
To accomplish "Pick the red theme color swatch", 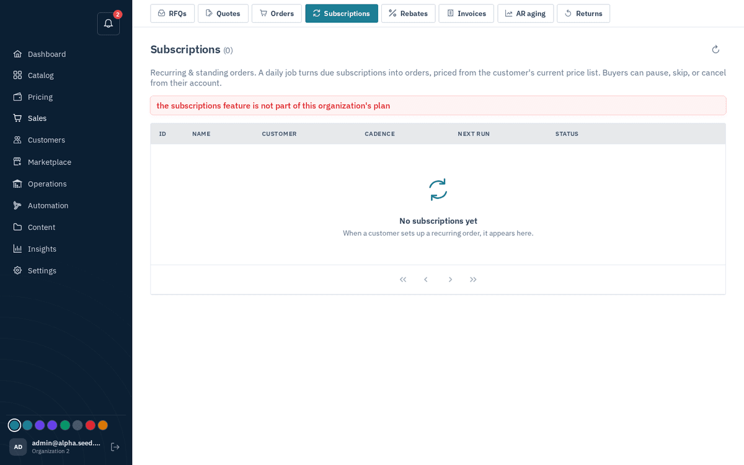I will click(90, 425).
